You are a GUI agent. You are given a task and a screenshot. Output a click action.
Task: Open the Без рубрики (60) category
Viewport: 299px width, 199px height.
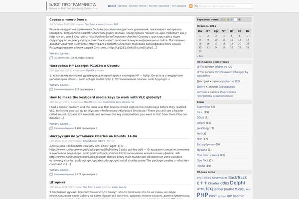(205, 145)
